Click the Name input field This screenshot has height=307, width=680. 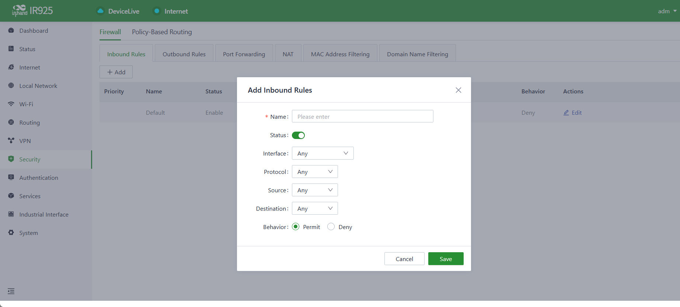[x=363, y=117]
